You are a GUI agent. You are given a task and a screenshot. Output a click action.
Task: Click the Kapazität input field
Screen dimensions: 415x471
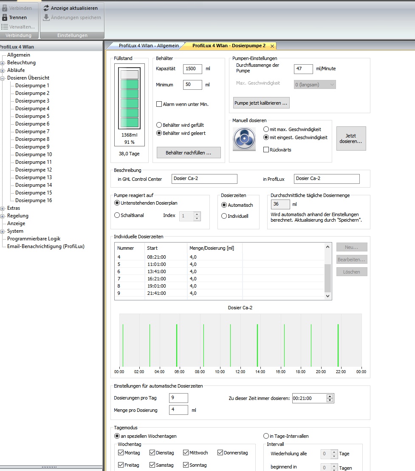pos(192,69)
